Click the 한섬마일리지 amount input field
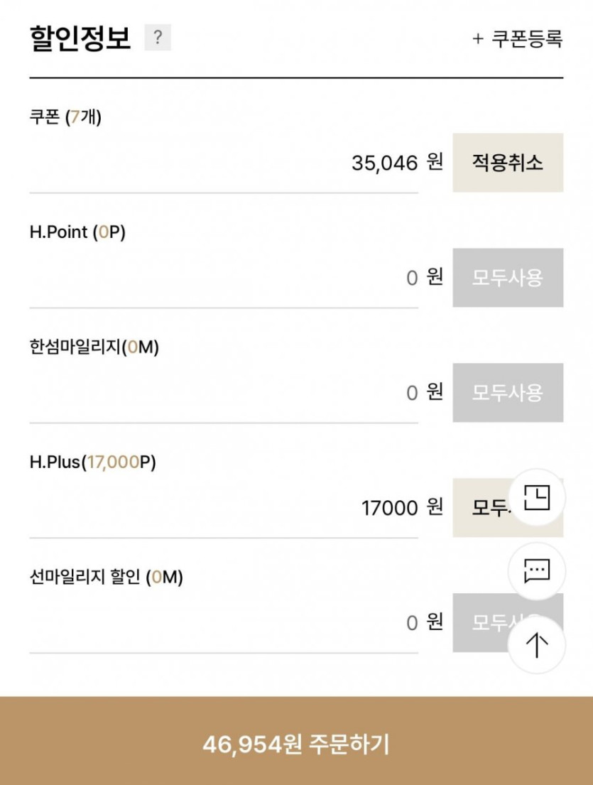 pos(224,393)
